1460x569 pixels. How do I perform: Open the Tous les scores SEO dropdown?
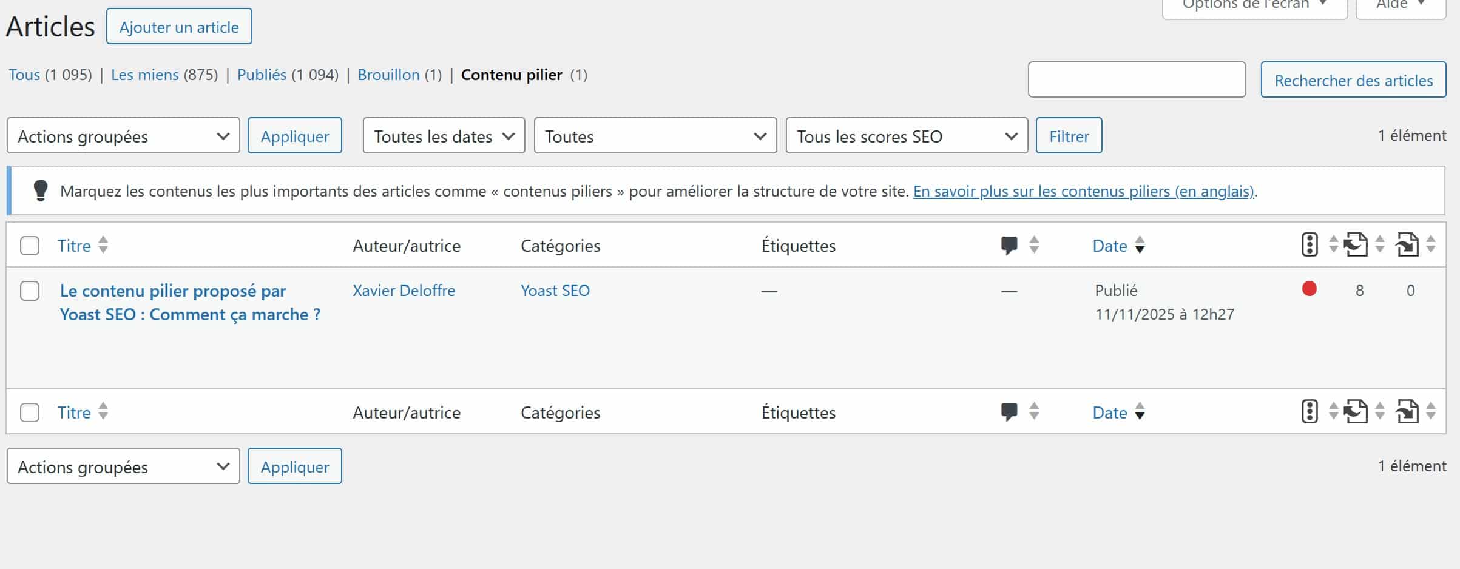pos(906,135)
